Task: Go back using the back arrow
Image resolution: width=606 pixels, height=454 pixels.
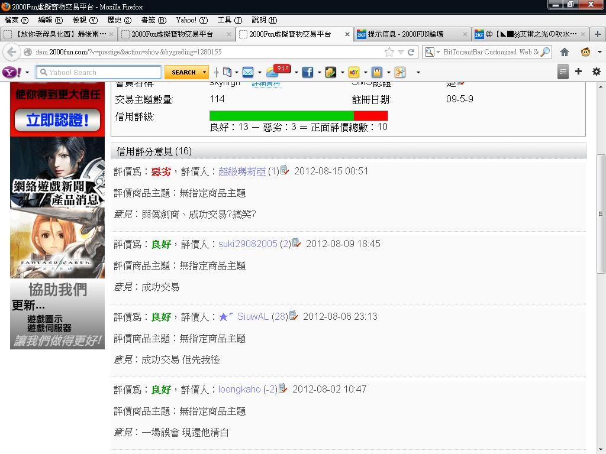Action: click(x=12, y=52)
